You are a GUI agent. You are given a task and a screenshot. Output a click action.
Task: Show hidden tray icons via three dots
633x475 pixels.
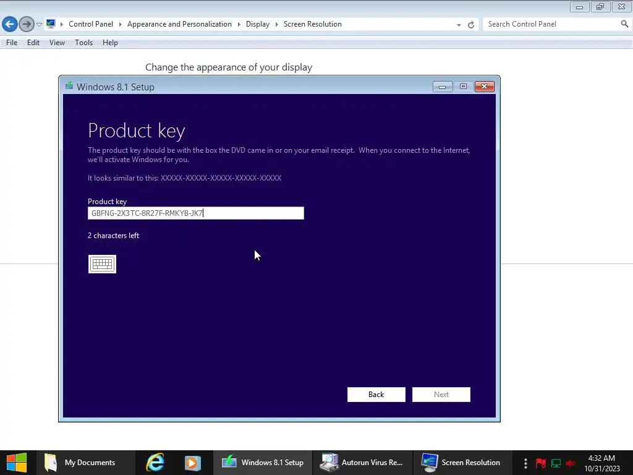click(525, 463)
